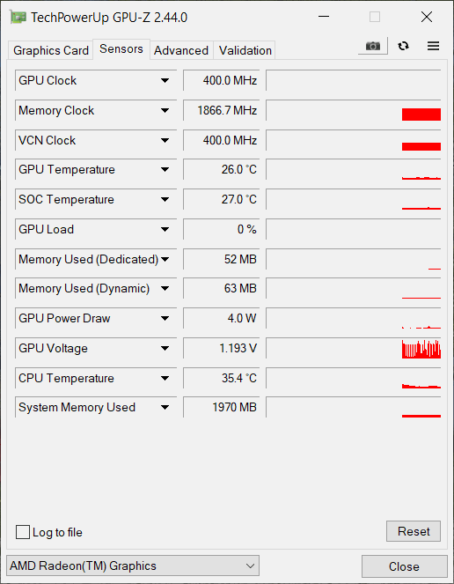This screenshot has height=584, width=454.
Task: Switch to the Graphics Card tab
Action: pos(51,50)
